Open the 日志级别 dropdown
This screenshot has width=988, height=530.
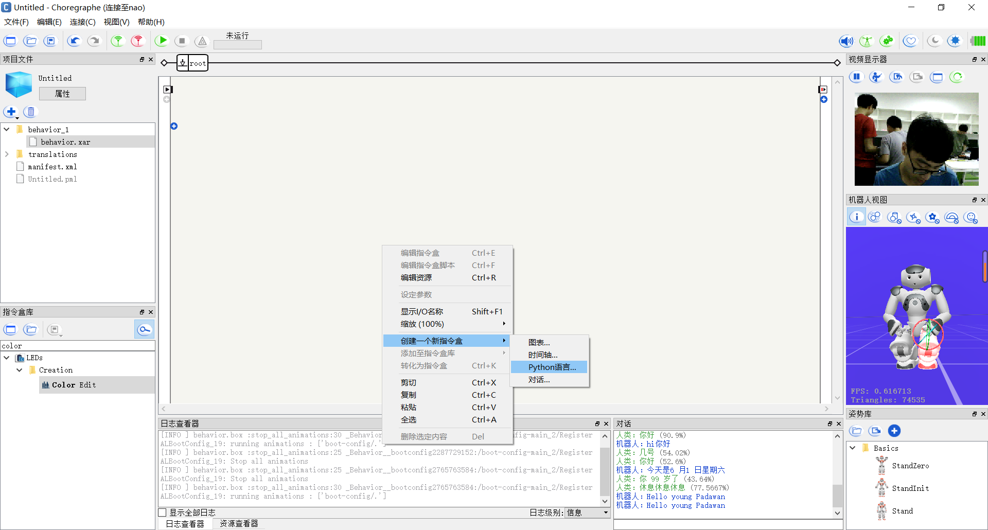click(x=587, y=512)
